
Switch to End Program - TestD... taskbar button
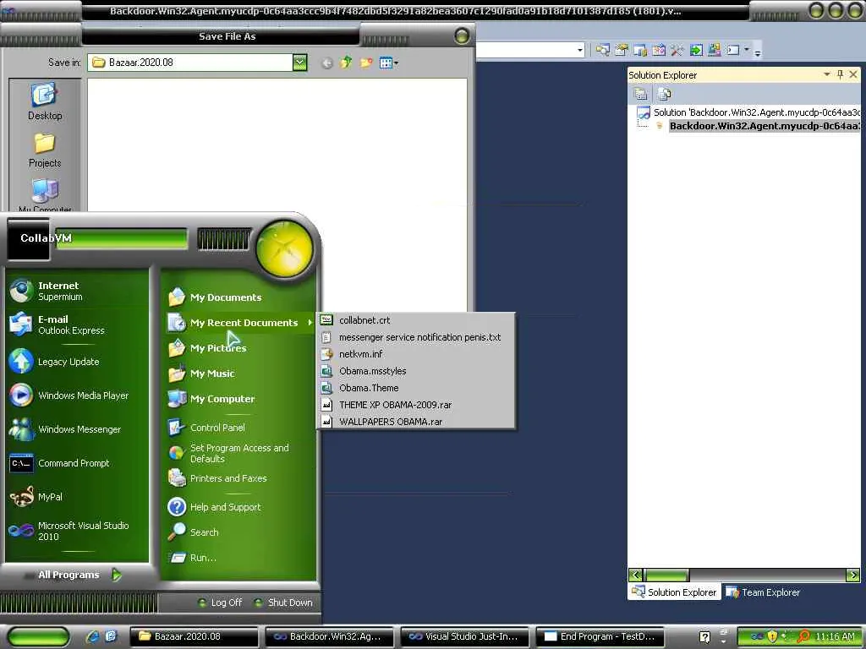pos(600,636)
